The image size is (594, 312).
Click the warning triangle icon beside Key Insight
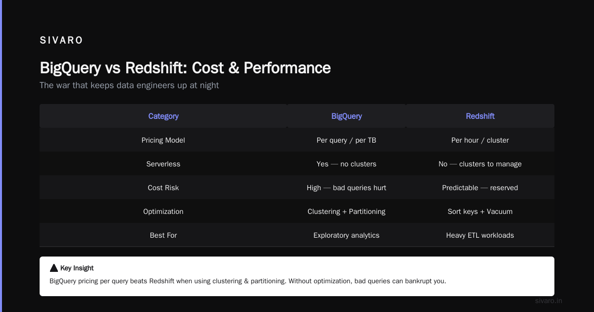(54, 268)
